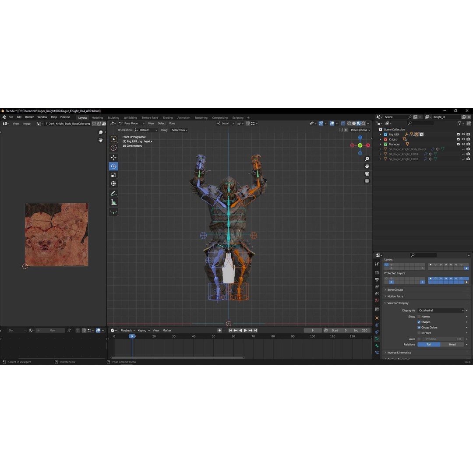The height and width of the screenshot is (473, 473).
Task: Open the Render menu
Action: coord(29,117)
